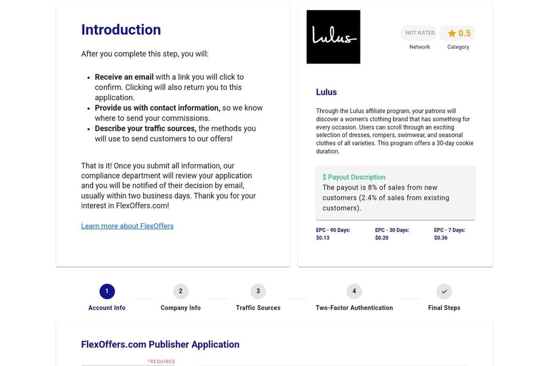Click the Two-Factor Authentication step label
The image size is (549, 366).
(354, 307)
